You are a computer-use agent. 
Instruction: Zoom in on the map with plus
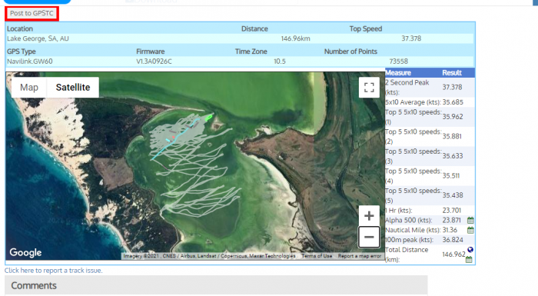coord(369,216)
